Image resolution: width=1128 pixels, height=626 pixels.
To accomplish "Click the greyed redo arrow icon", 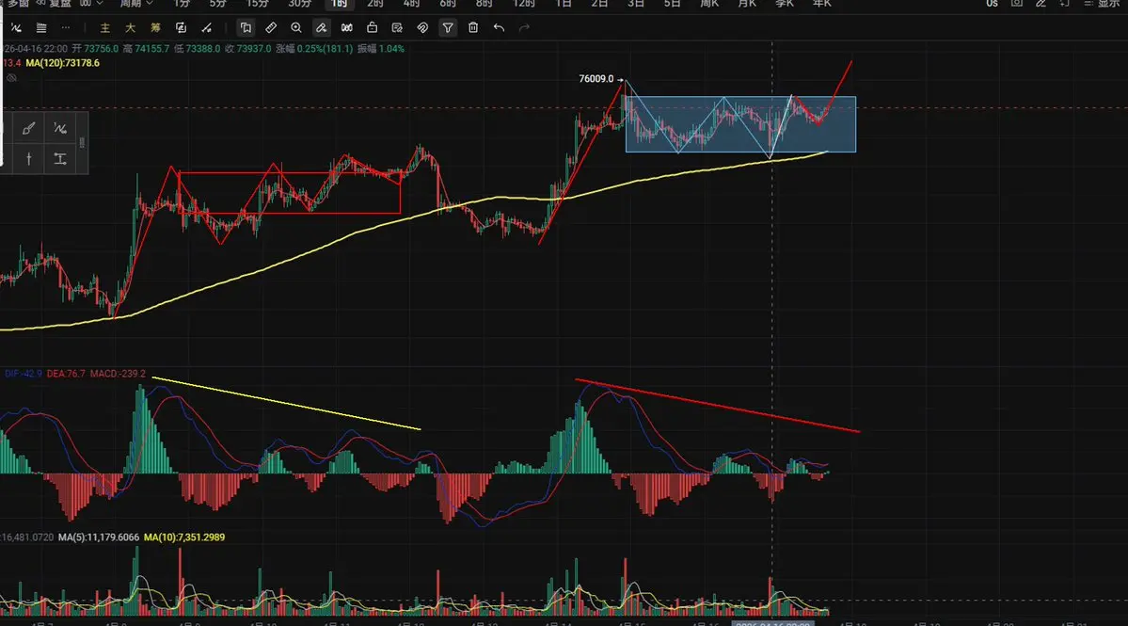I will [524, 28].
